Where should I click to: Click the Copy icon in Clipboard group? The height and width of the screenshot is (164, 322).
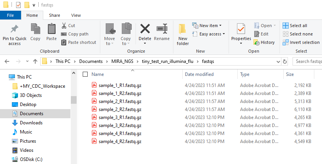point(35,30)
